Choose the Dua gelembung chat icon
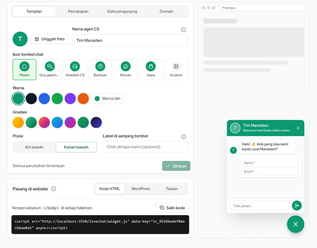The height and width of the screenshot is (248, 317). coord(50,69)
